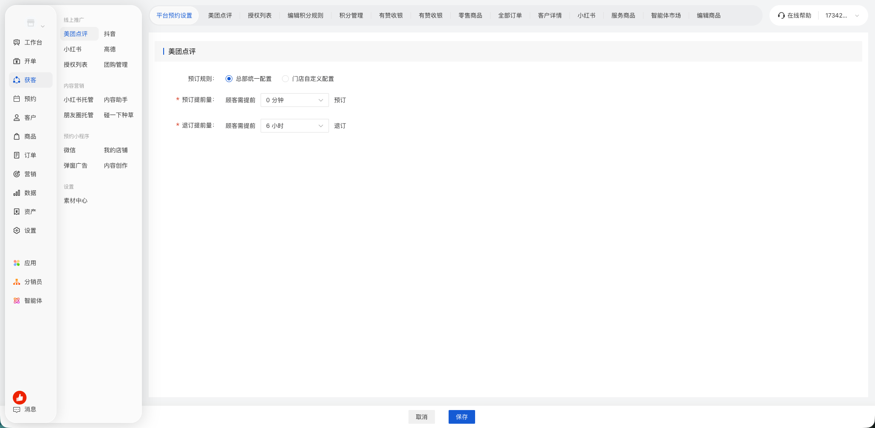875x428 pixels.
Task: Open the 预订提前量 0 分钟 dropdown
Action: tap(295, 100)
